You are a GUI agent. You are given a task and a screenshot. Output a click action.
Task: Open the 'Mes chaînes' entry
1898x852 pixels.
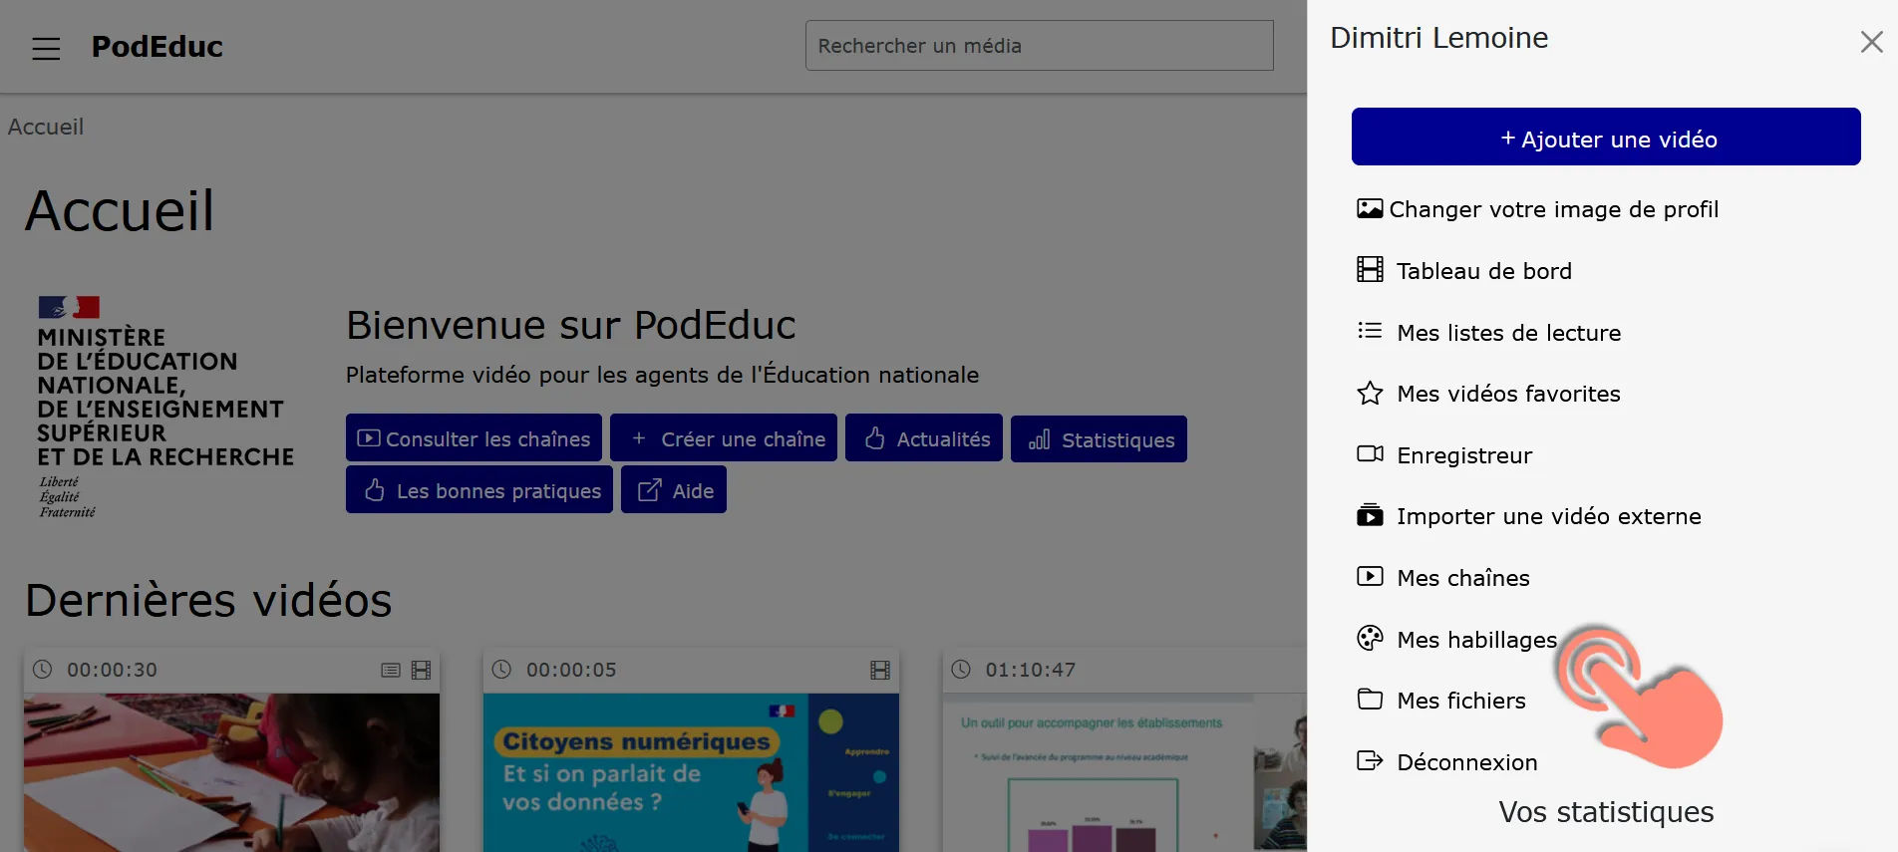point(1462,578)
